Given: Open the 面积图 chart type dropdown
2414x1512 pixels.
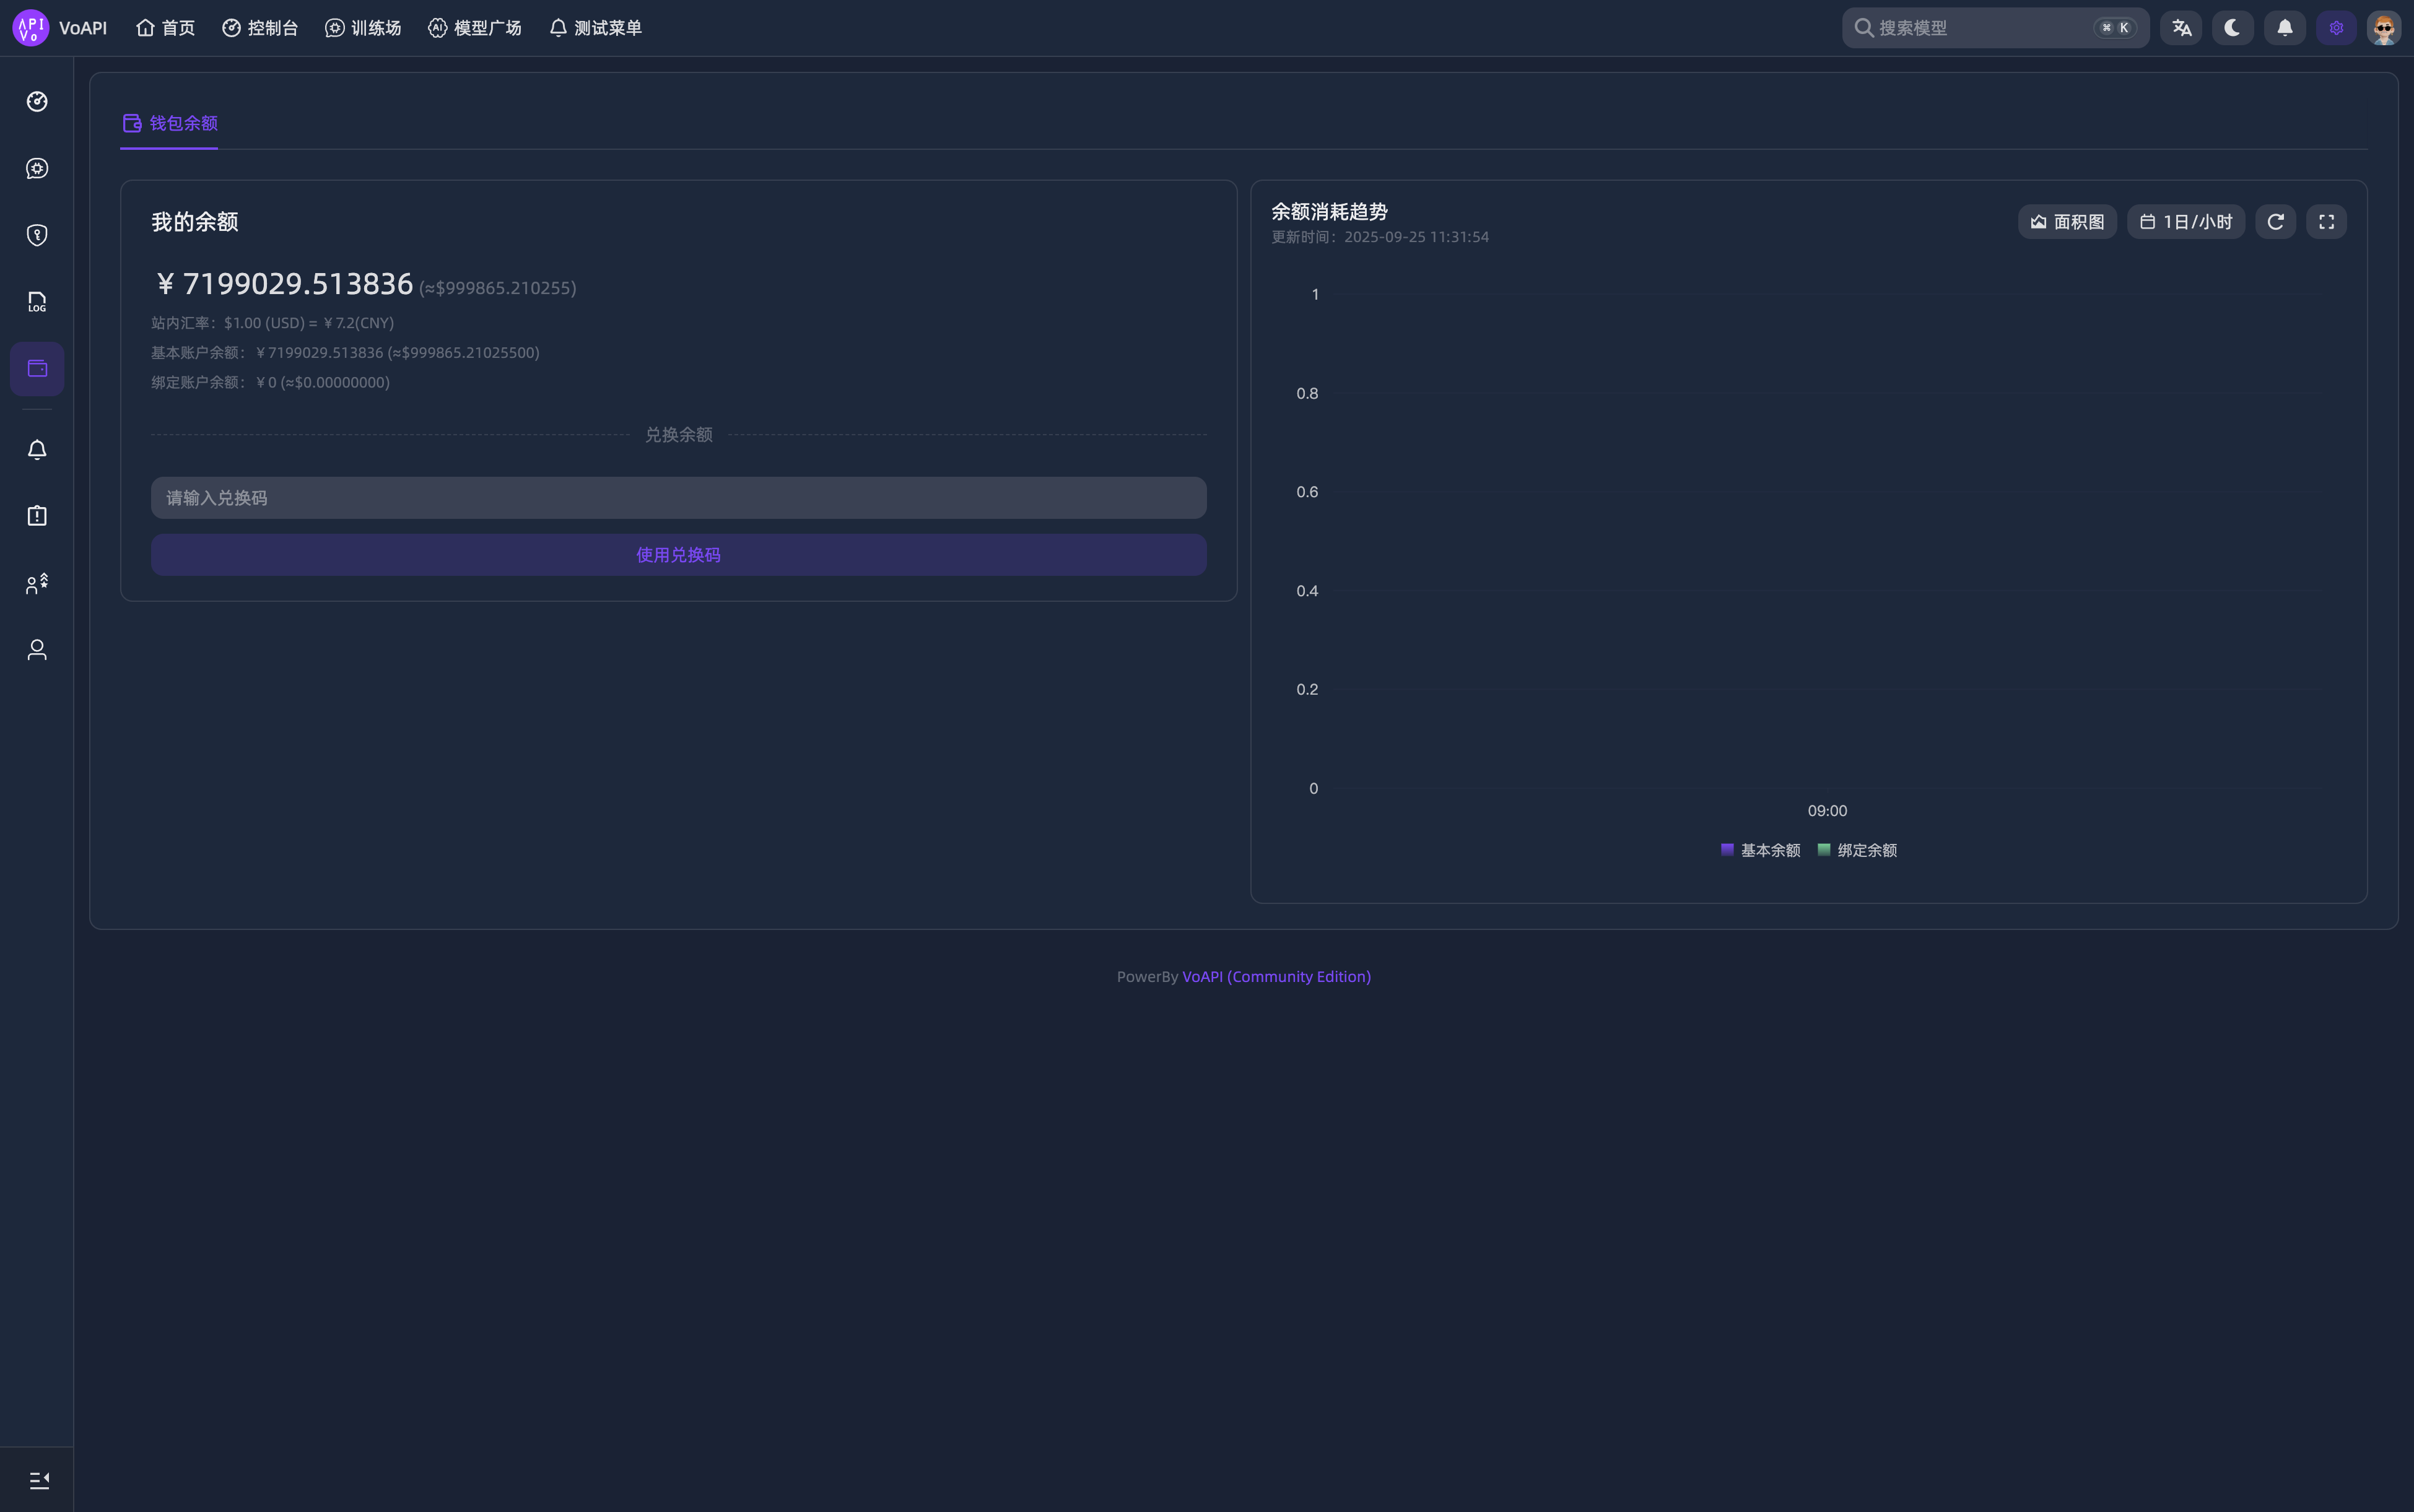Looking at the screenshot, I should coord(2067,222).
